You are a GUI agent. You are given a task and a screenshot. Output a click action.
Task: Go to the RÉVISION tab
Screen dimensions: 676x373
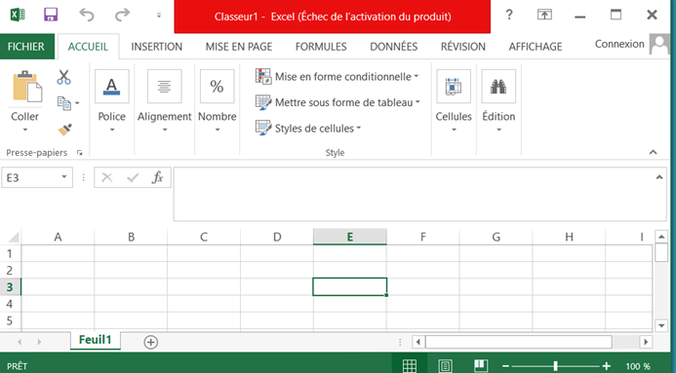pos(463,47)
